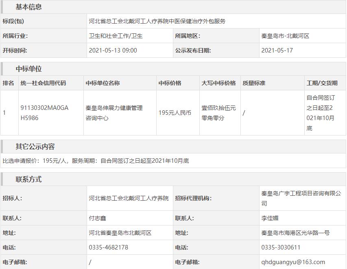Click the announcement date 2021-05-17
The width and height of the screenshot is (347, 269).
(277, 50)
